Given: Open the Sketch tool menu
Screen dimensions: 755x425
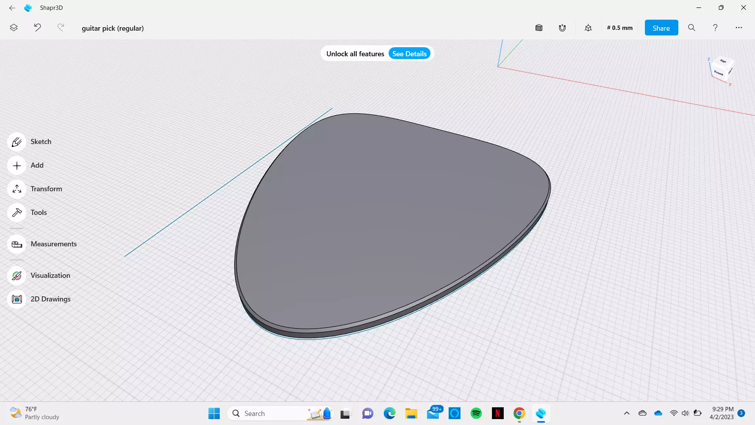Looking at the screenshot, I should 41,142.
